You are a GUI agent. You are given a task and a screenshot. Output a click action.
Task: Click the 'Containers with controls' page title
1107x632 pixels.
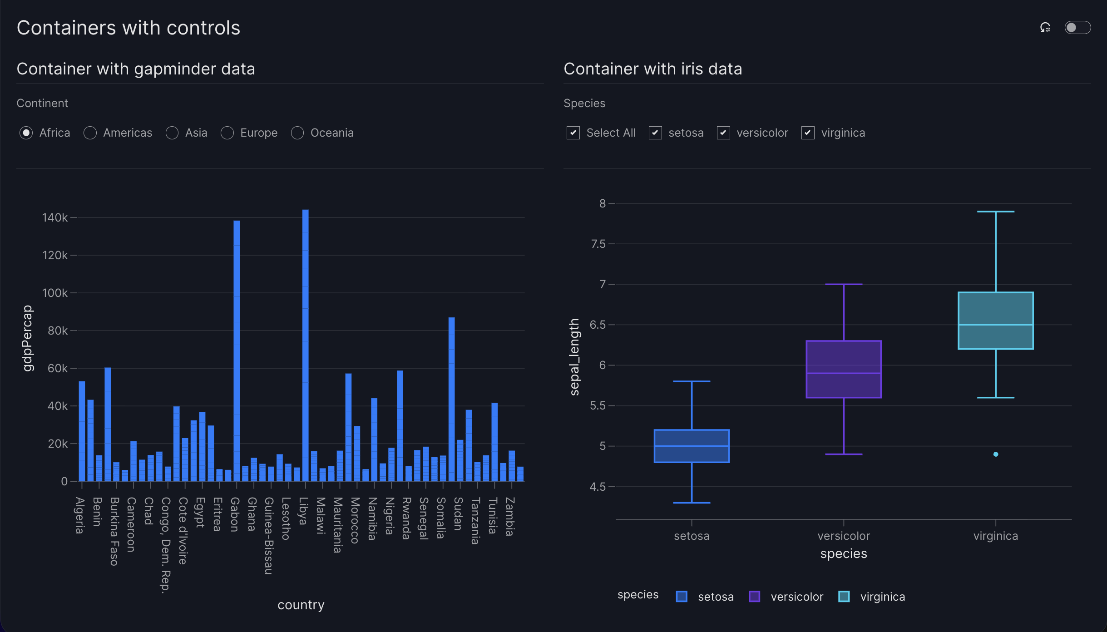point(128,28)
